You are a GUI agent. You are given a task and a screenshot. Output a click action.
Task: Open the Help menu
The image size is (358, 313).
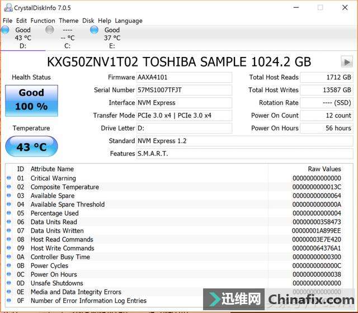[x=105, y=21]
